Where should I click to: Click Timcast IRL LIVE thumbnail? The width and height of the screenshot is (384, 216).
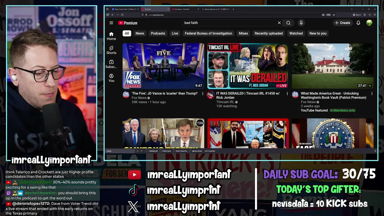[x=248, y=66]
